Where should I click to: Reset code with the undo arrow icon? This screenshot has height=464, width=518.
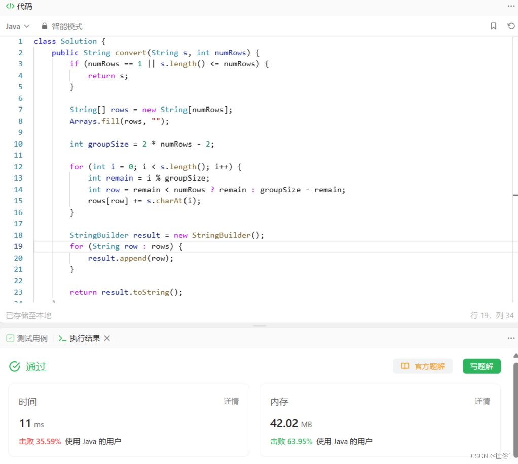(x=511, y=26)
